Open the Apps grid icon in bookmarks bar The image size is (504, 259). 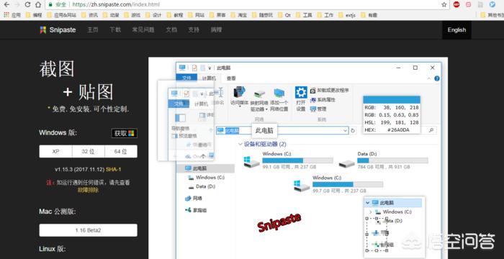coord(6,15)
